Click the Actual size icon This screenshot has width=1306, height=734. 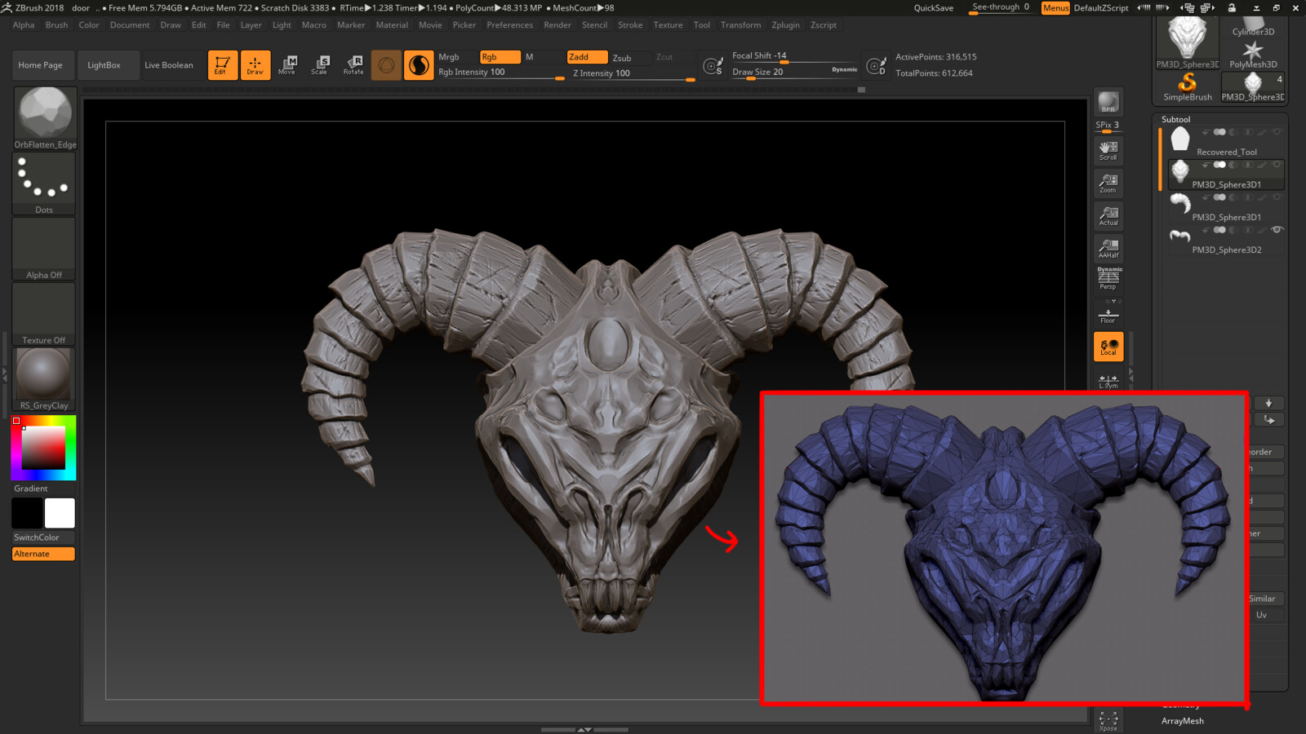click(1108, 216)
